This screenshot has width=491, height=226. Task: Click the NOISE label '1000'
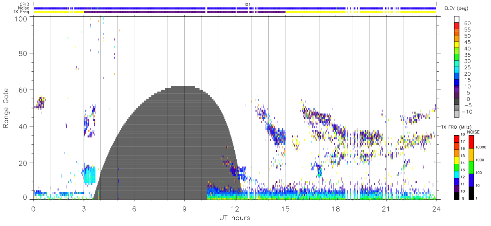point(480,160)
